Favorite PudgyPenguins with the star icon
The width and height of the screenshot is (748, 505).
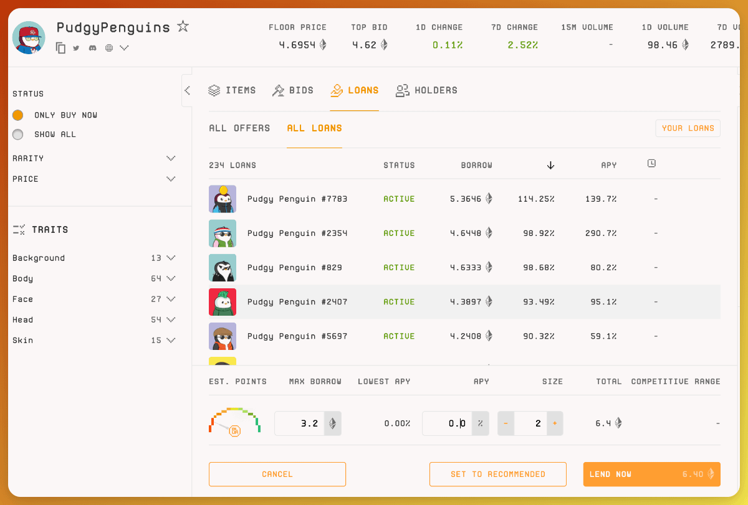(183, 27)
